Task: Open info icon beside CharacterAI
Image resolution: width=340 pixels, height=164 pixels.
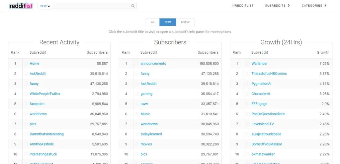Action: tap(248, 94)
